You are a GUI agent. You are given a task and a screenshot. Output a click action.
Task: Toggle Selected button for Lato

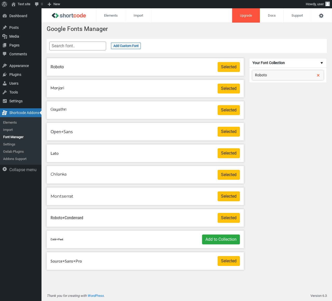[229, 153]
